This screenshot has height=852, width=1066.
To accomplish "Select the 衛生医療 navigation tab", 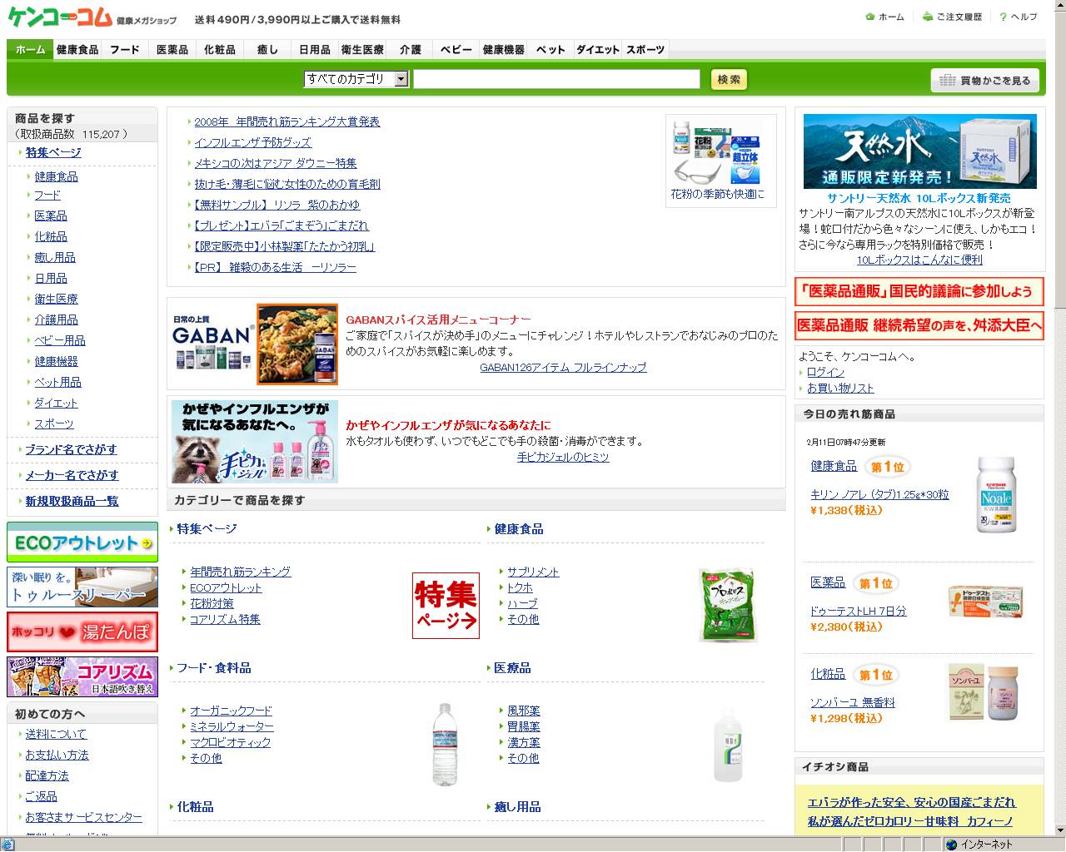I will click(x=362, y=50).
